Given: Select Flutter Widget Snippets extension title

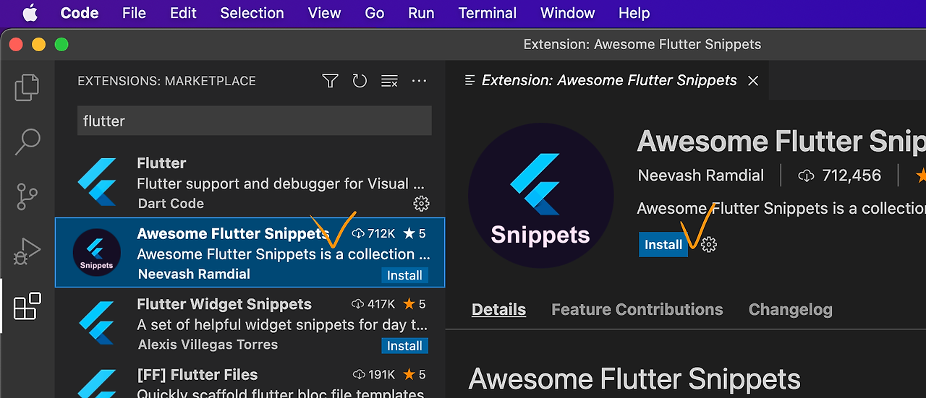Looking at the screenshot, I should [224, 304].
